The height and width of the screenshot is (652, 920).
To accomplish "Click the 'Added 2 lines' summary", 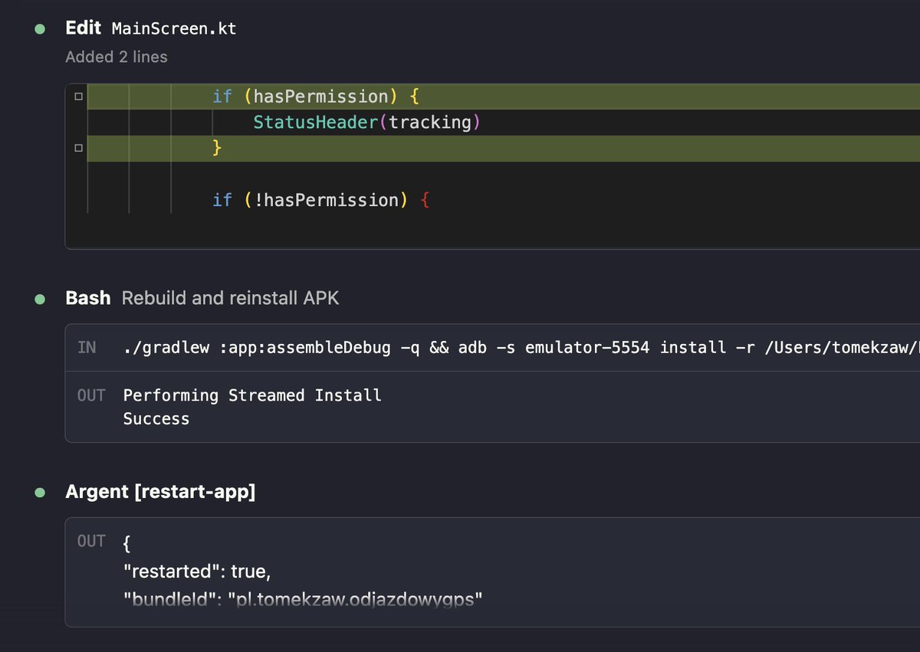I will point(117,57).
